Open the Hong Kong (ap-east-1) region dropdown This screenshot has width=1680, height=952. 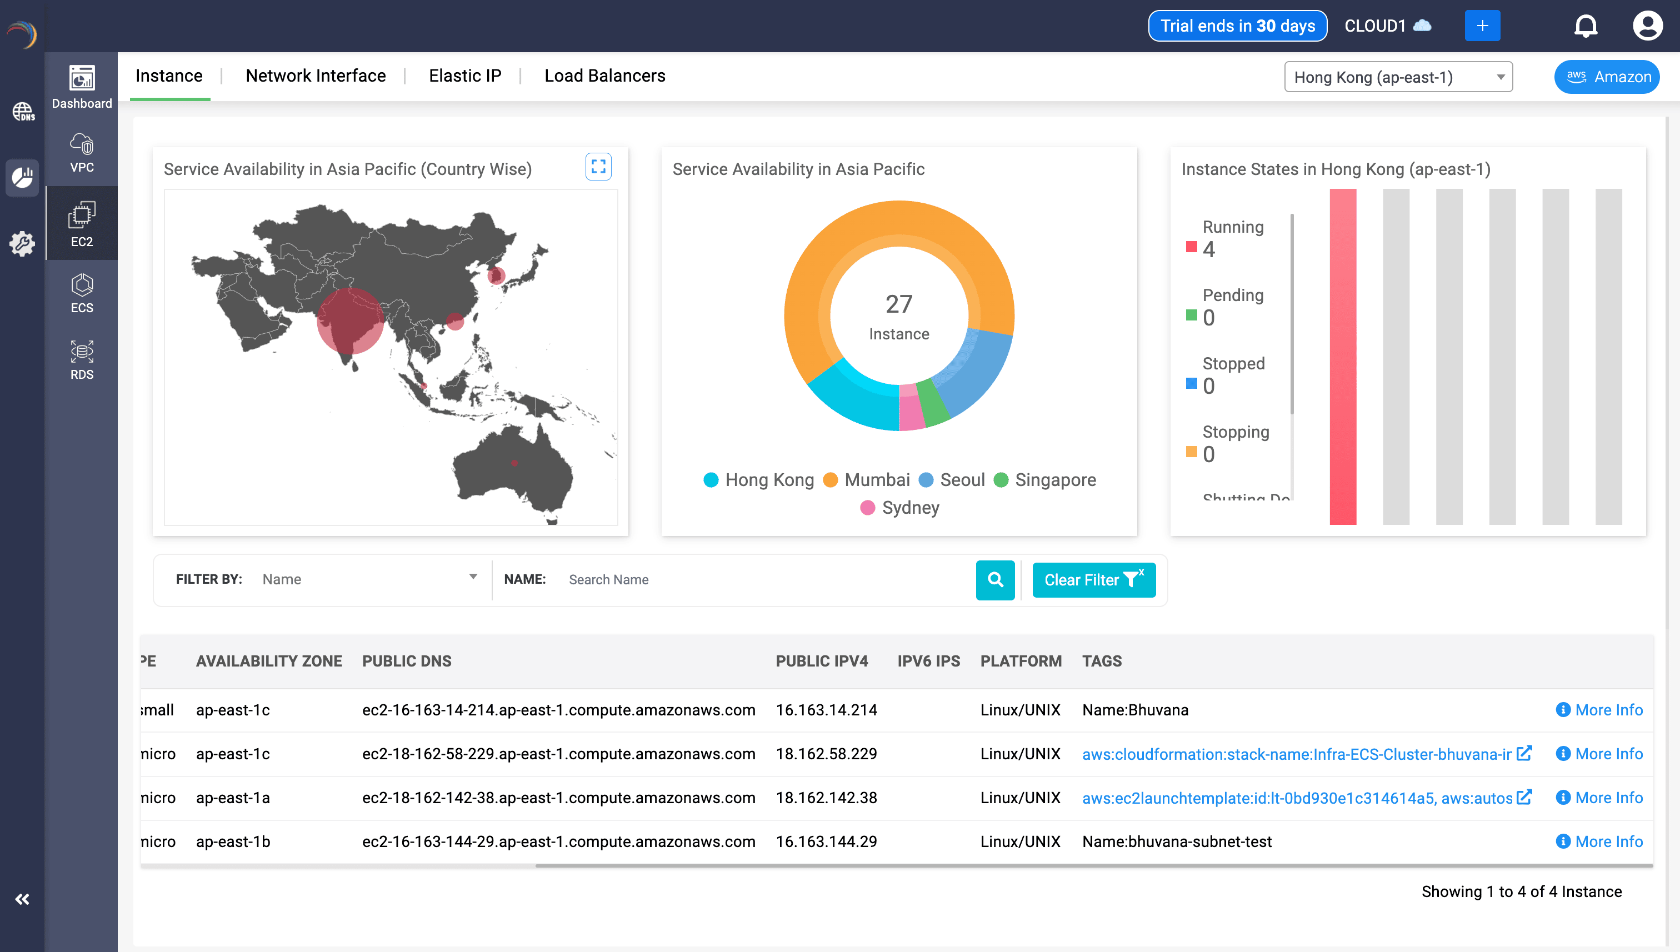pyautogui.click(x=1397, y=77)
